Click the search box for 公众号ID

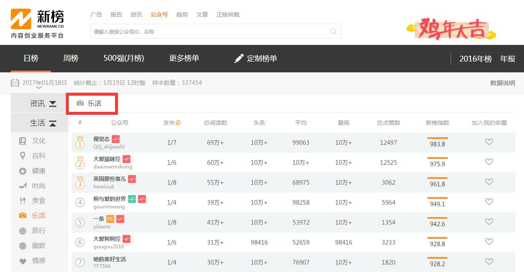point(216,31)
